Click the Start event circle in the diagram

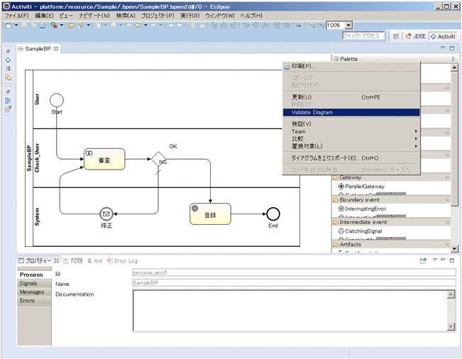pyautogui.click(x=57, y=100)
